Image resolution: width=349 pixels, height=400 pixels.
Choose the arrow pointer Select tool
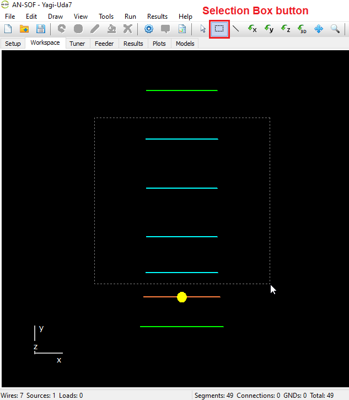(203, 29)
